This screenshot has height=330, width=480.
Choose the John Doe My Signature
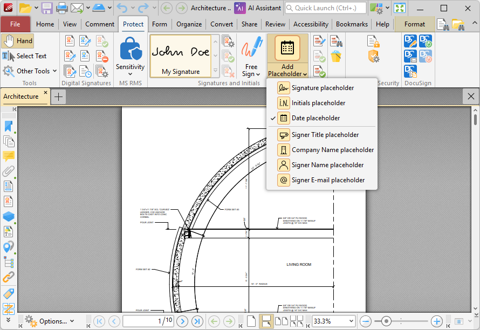181,56
